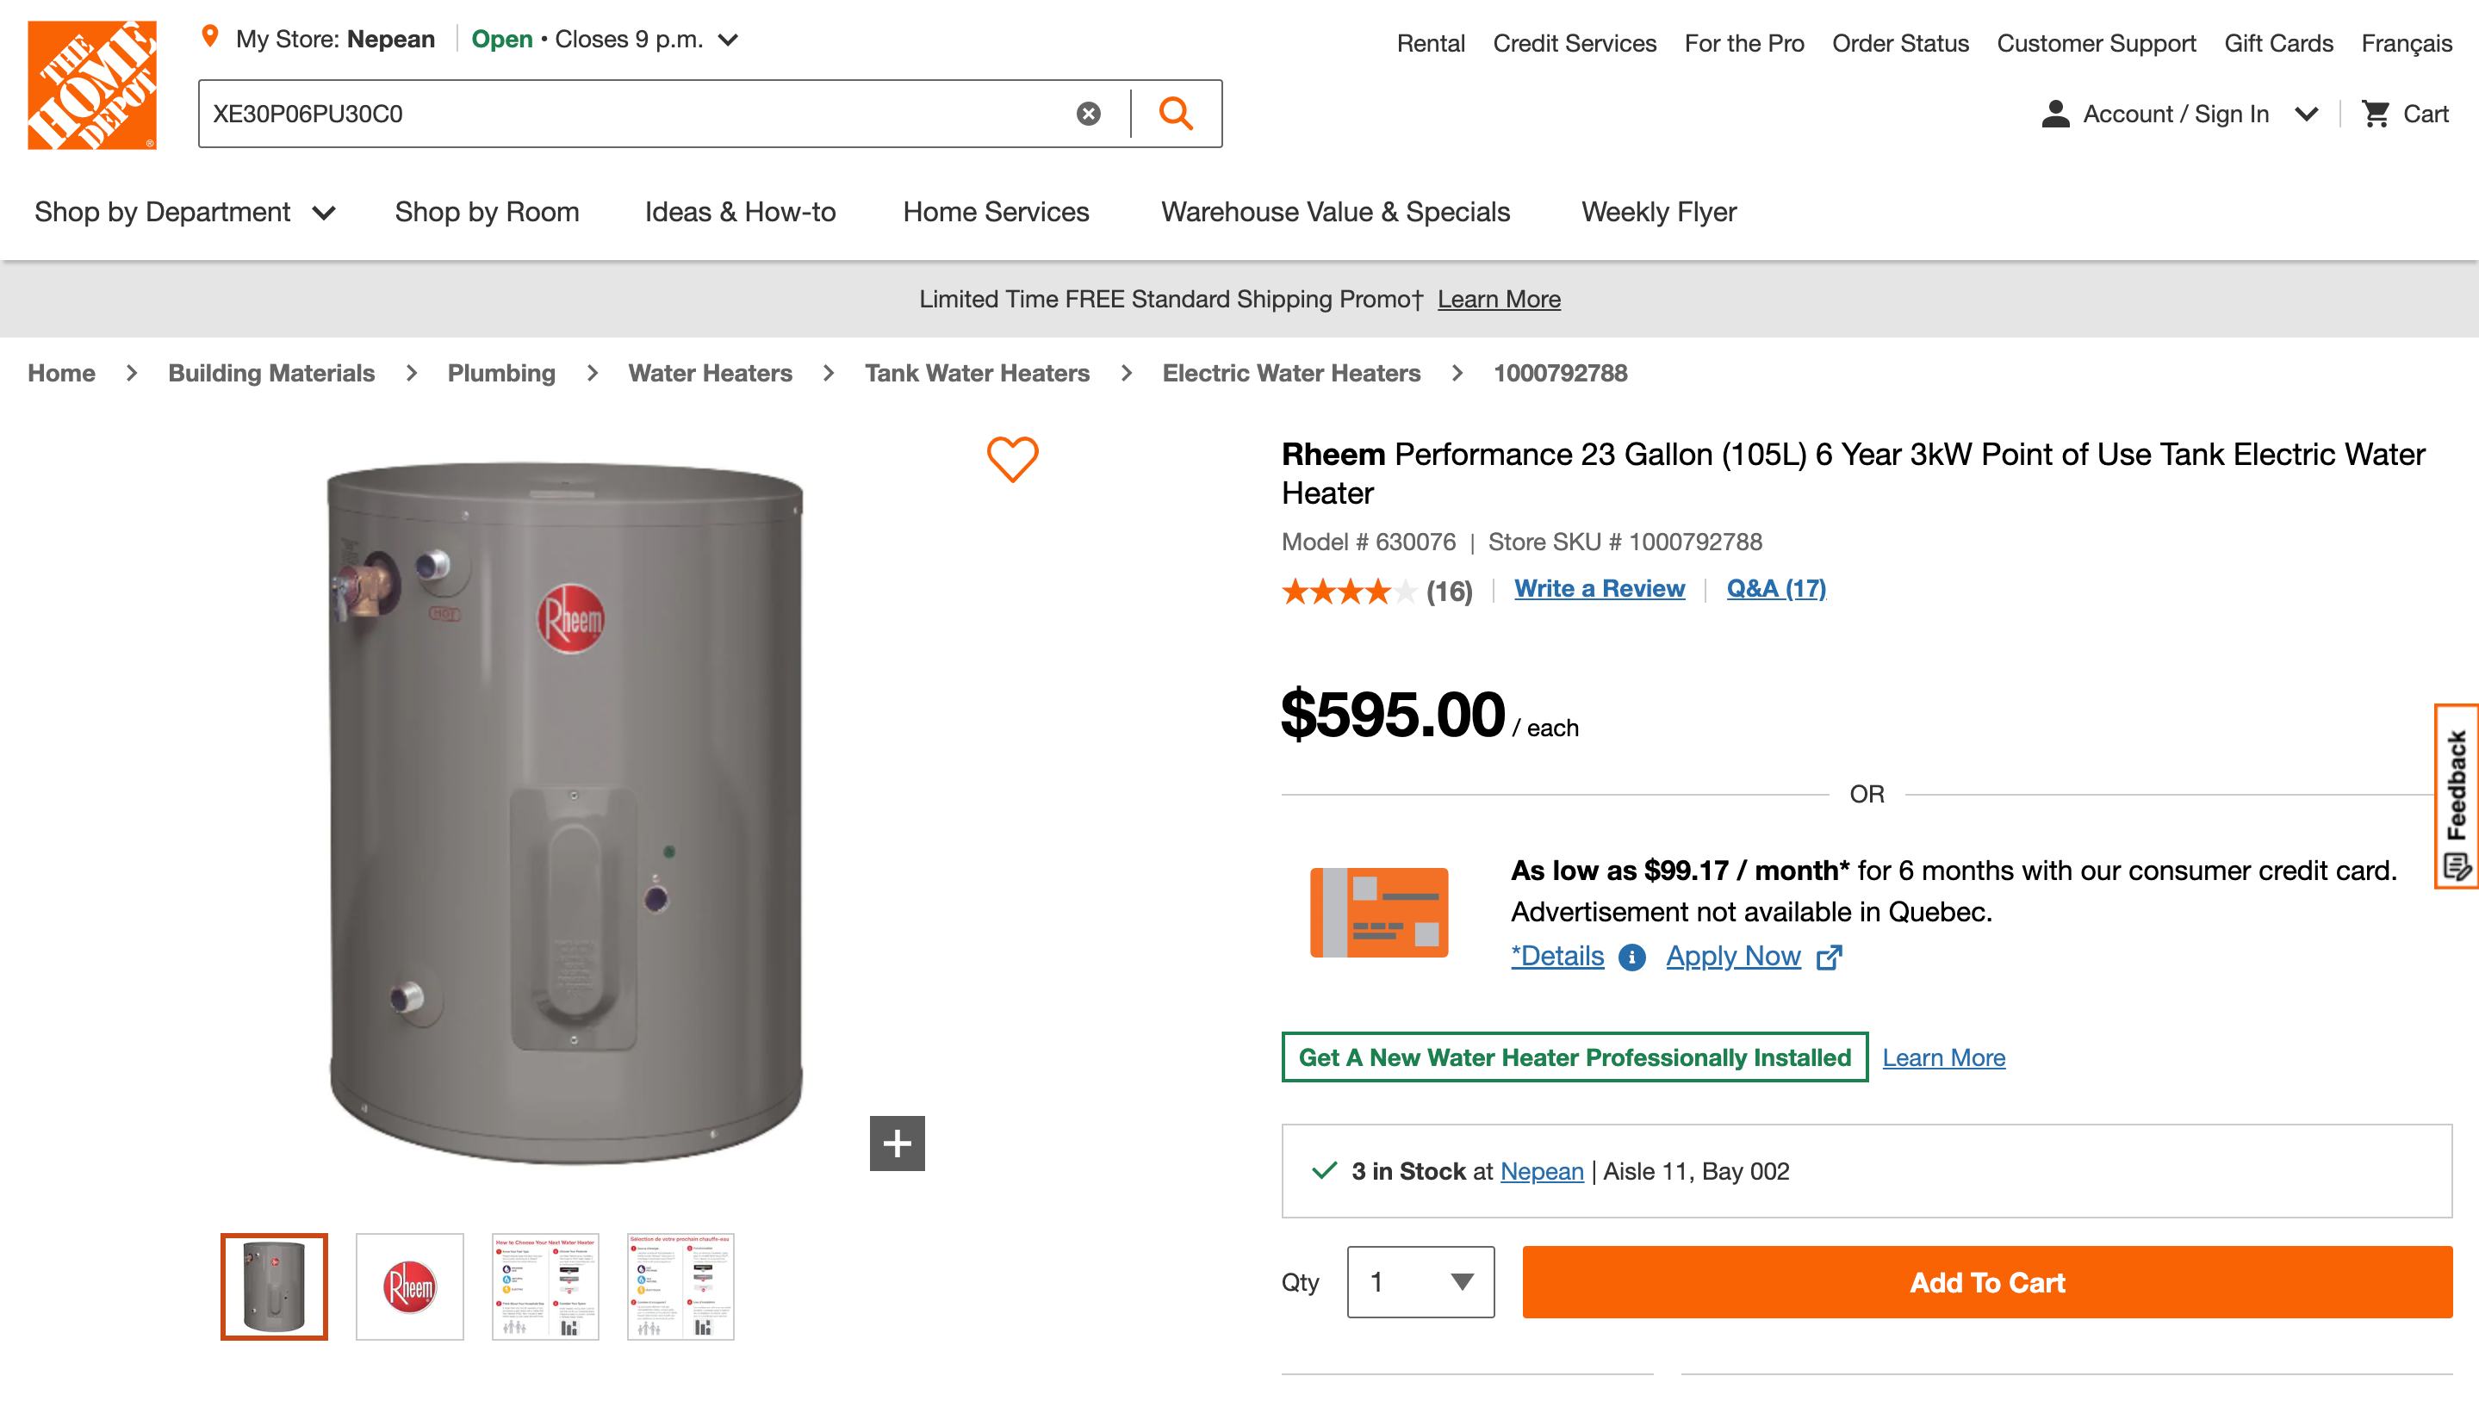Screen dimensions: 2479x1407
Task: Expand store hours dropdown chevron
Action: coord(729,40)
